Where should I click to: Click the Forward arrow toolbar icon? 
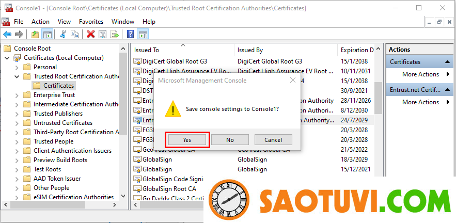pos(19,35)
